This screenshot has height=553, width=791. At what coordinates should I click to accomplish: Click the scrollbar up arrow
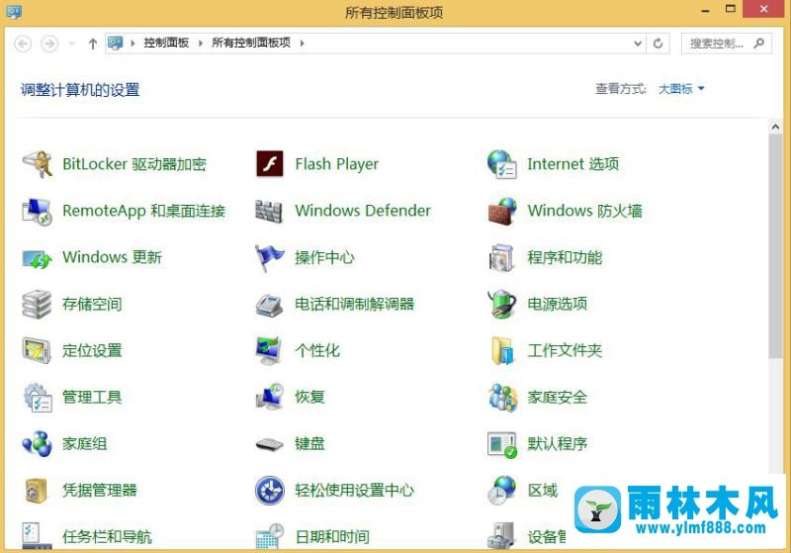(775, 128)
